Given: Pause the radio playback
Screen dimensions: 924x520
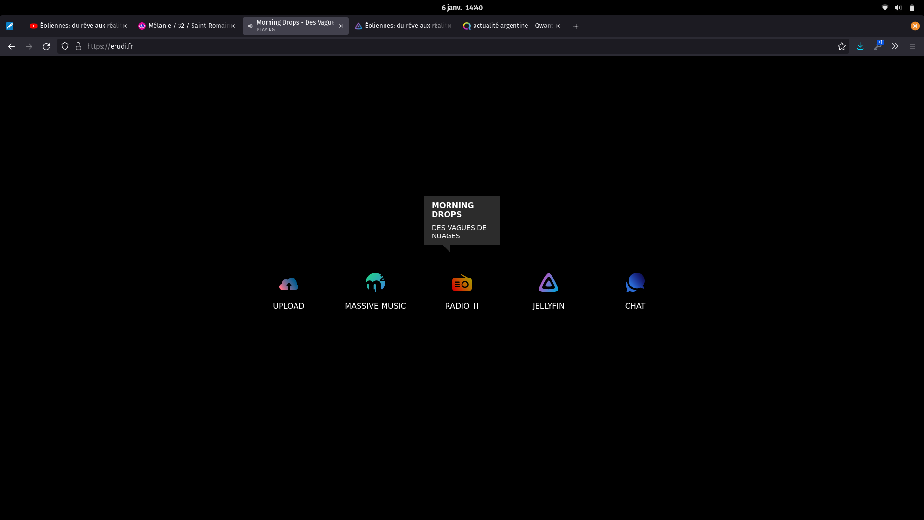Looking at the screenshot, I should [x=476, y=306].
